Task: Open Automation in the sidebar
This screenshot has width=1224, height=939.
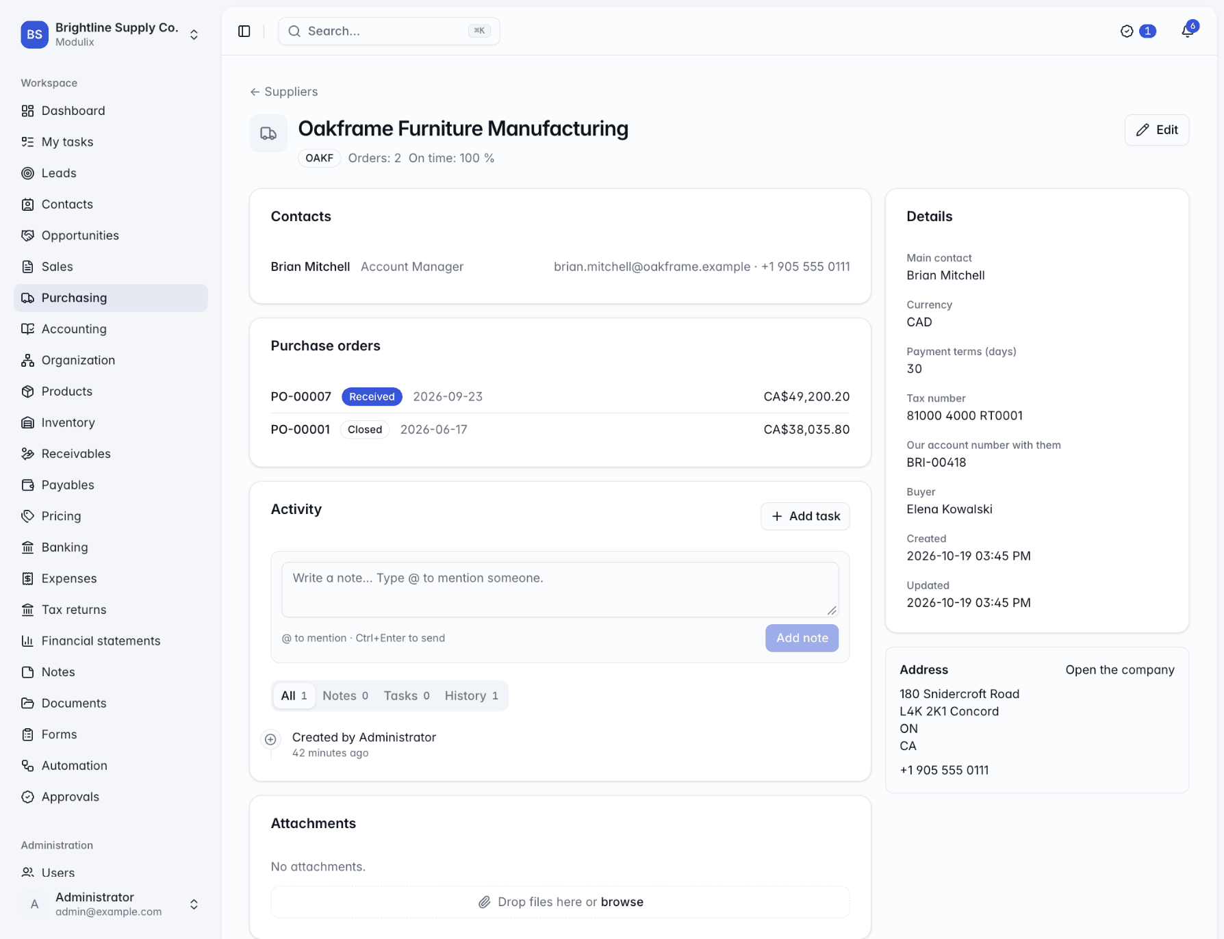Action: 111,765
